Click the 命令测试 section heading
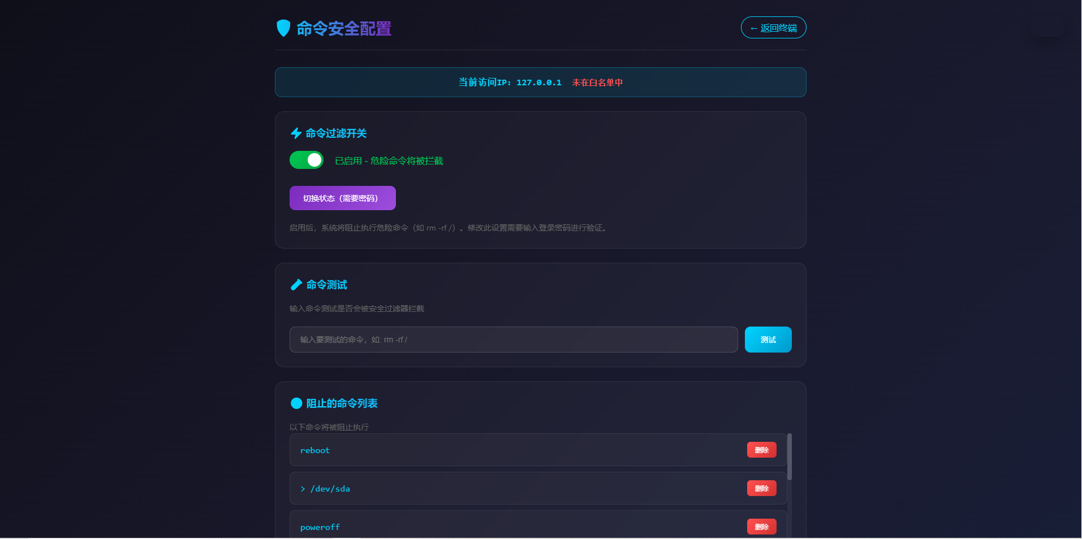The height and width of the screenshot is (539, 1082). point(327,285)
